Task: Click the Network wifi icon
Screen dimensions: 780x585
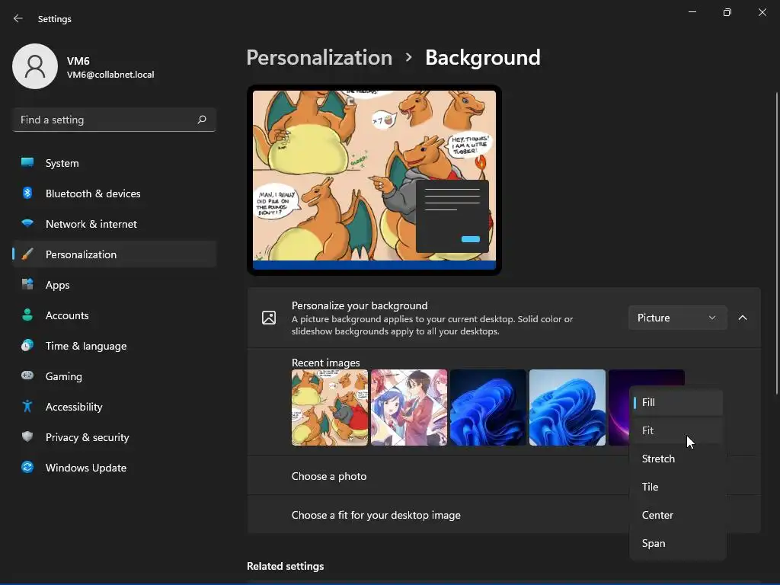Action: coord(27,223)
